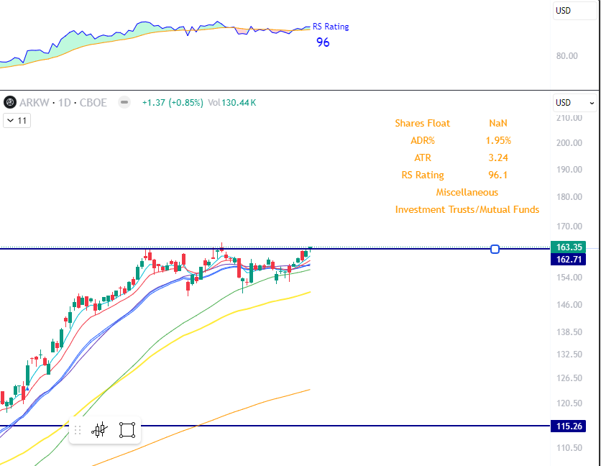This screenshot has height=466, width=601.
Task: Click the horizontal line anchor handle
Action: (495, 250)
